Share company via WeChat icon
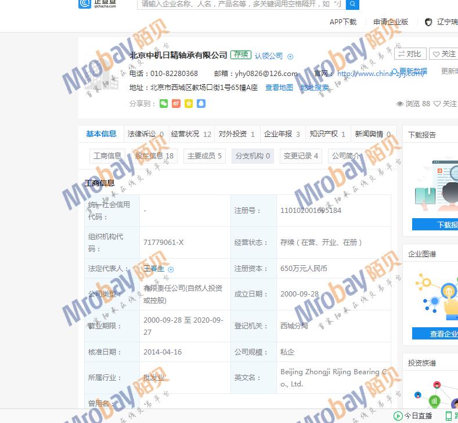This screenshot has height=423, width=458. click(x=164, y=103)
